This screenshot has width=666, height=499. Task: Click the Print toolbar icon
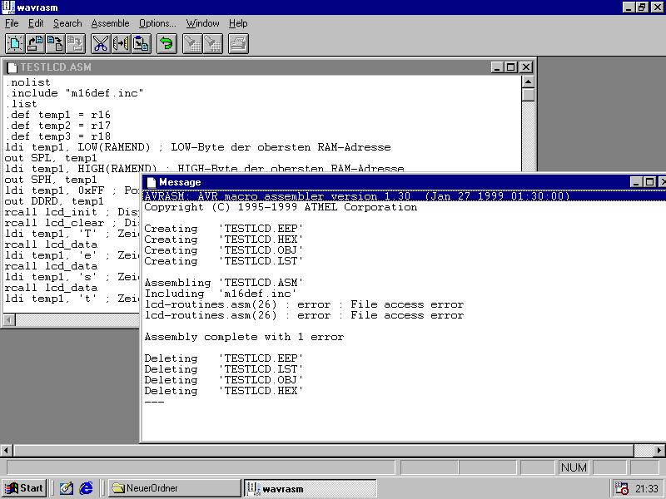[x=238, y=44]
